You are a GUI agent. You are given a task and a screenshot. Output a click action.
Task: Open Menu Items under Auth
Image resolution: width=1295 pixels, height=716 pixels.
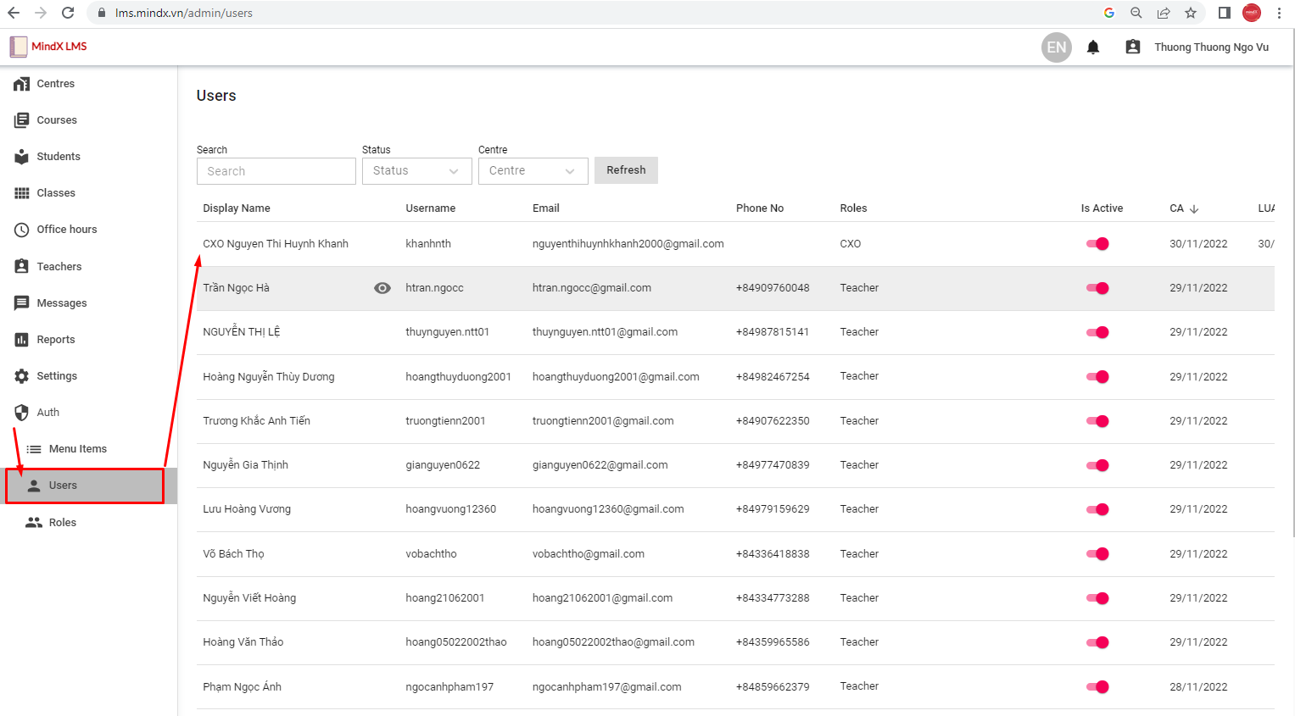78,449
